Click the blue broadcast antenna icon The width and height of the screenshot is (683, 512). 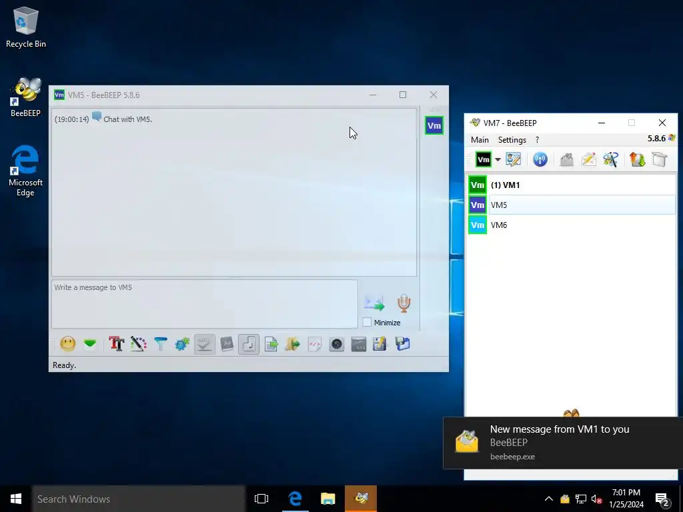[540, 159]
